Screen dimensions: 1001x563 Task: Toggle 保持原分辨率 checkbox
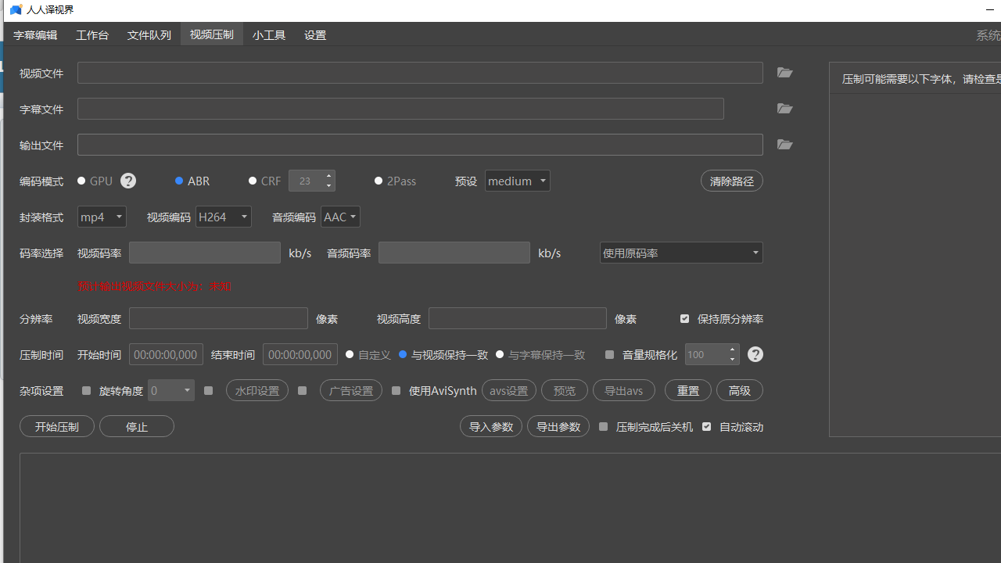pyautogui.click(x=684, y=319)
